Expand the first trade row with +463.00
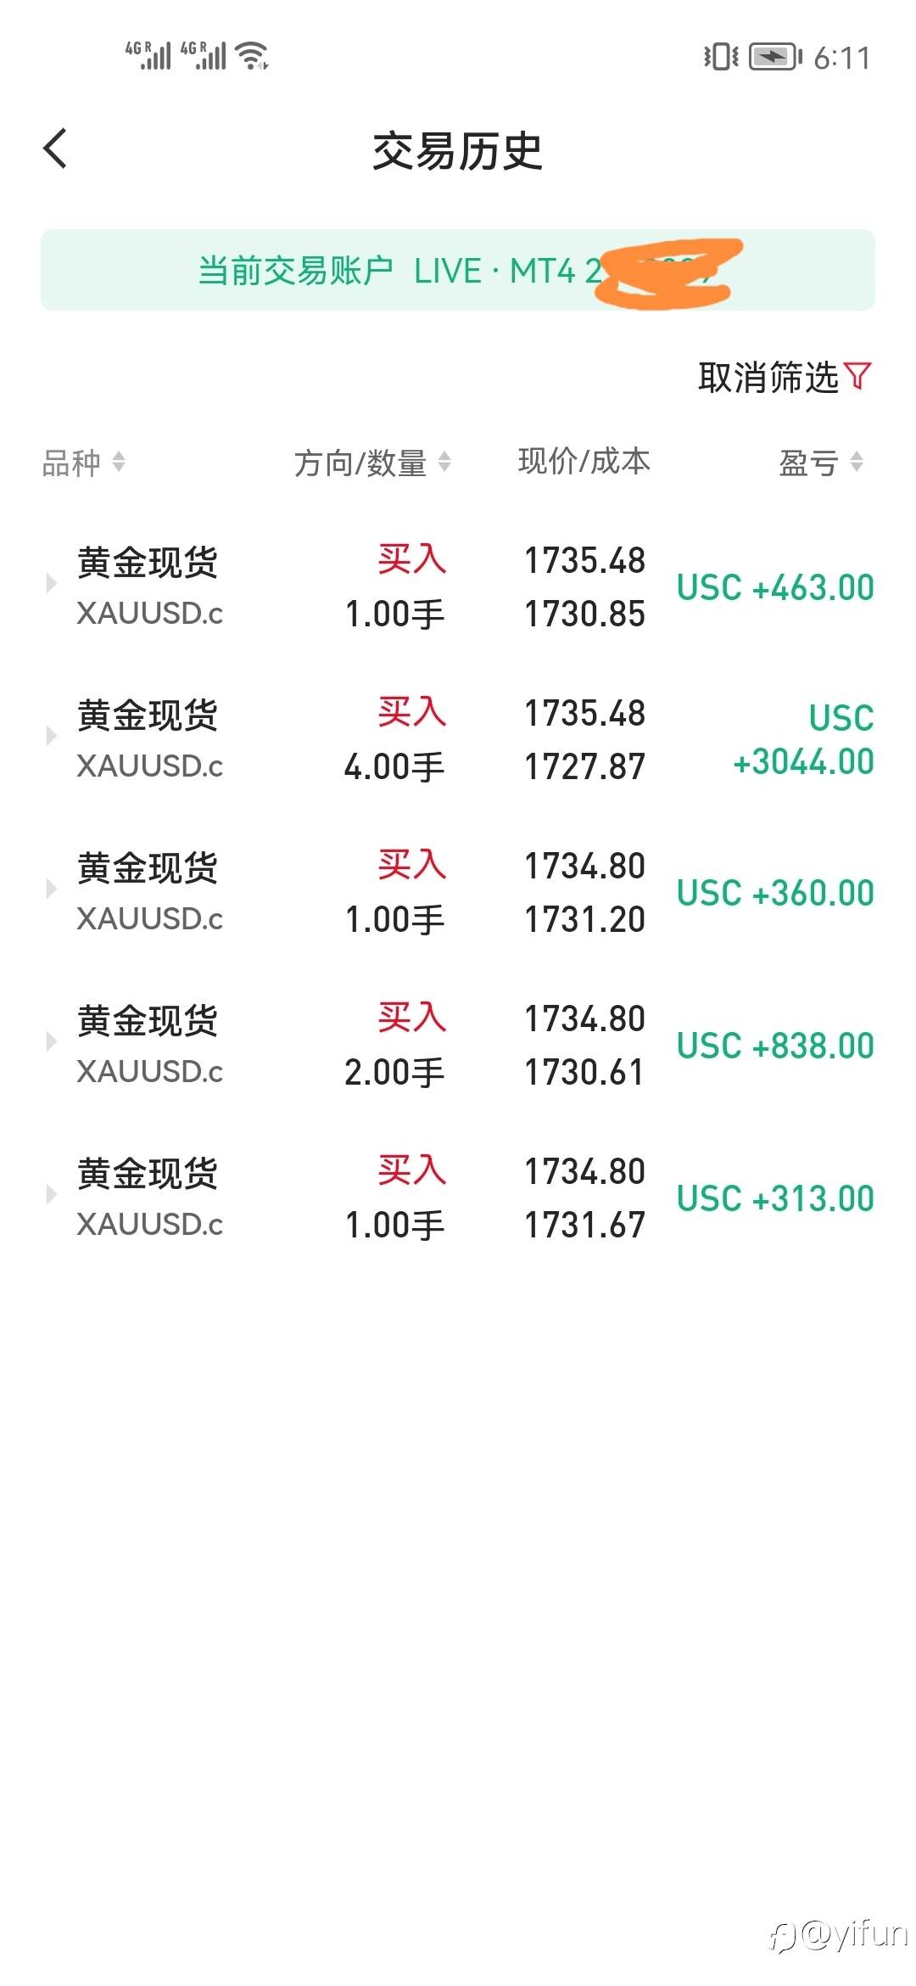916x1986 pixels. [51, 583]
